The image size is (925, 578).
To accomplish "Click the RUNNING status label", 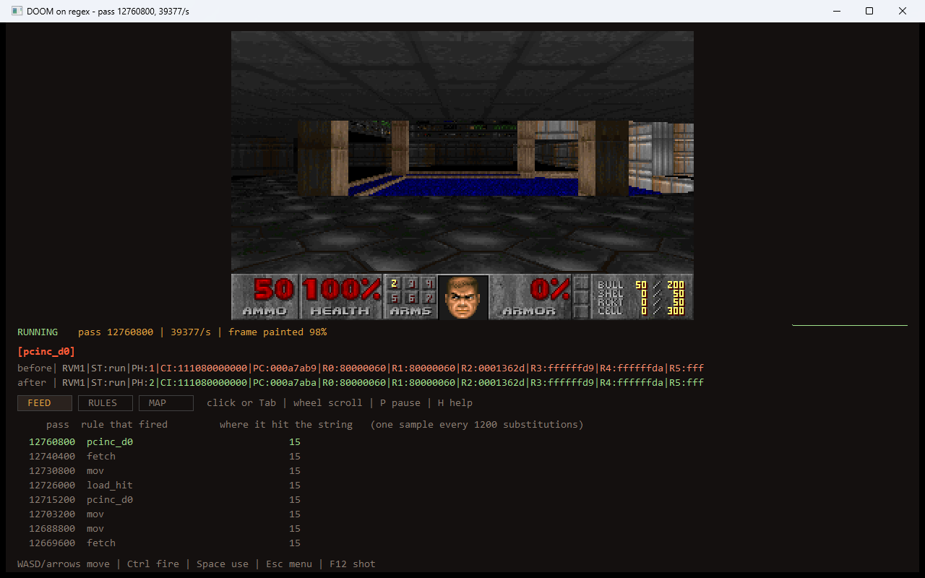I will (x=38, y=332).
